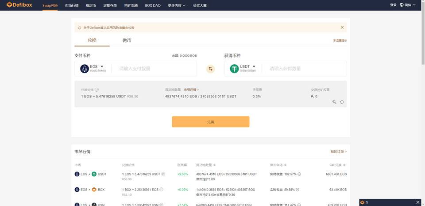
Task: Click the 余额: 0.0000 EOS balance text
Action: 184,55
